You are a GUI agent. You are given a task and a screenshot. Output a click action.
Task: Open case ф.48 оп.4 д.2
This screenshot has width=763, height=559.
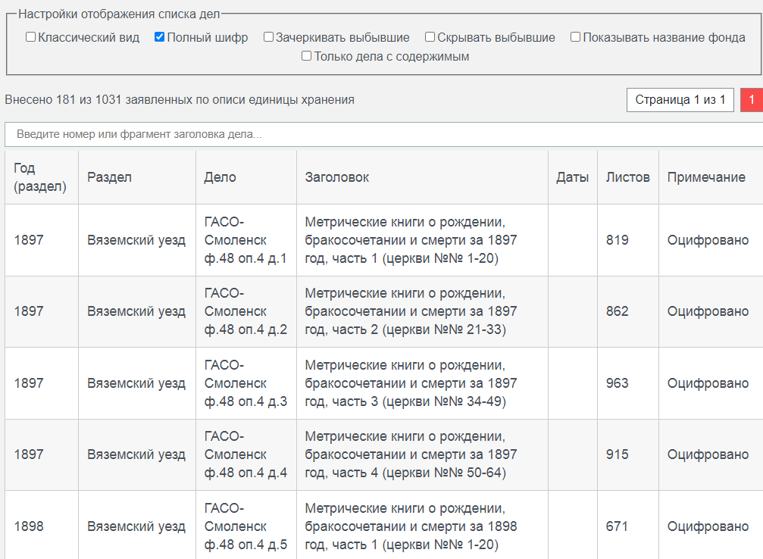(x=245, y=311)
